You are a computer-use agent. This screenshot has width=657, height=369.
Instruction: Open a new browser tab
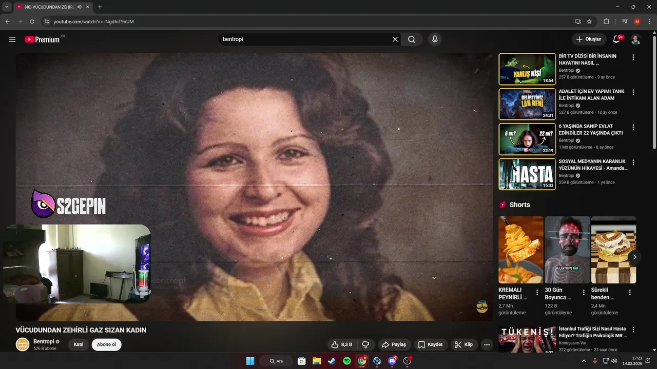click(x=100, y=7)
